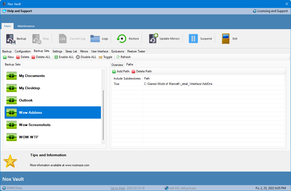Click the Help and Support icon
This screenshot has width=291, height=191.
4,11
